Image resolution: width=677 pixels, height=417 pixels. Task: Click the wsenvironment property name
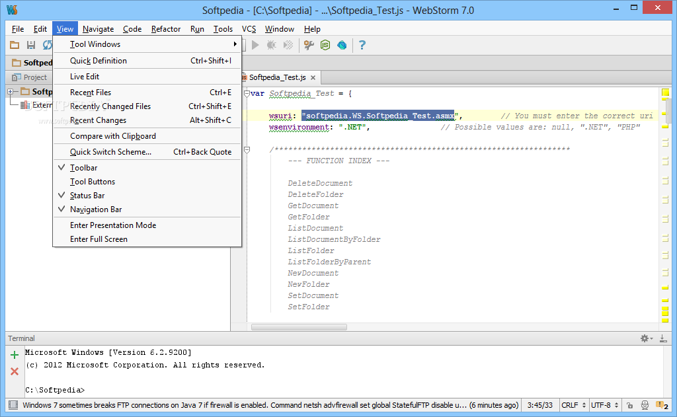(x=299, y=127)
